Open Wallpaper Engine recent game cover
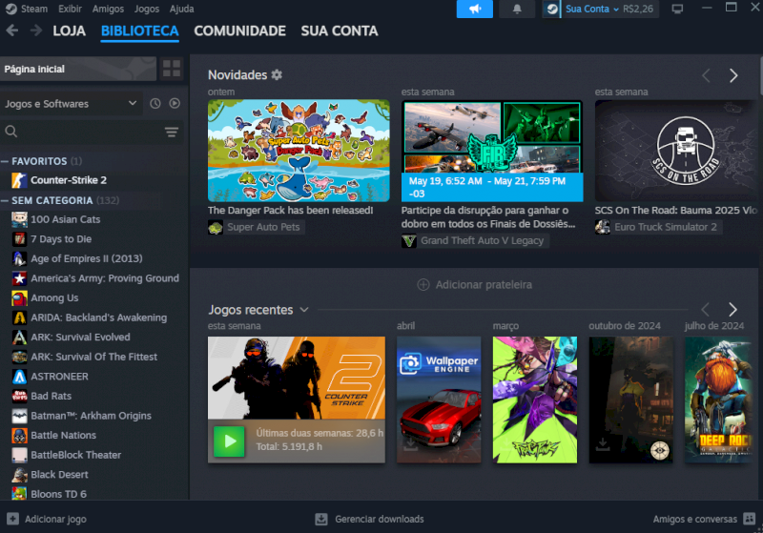 439,400
